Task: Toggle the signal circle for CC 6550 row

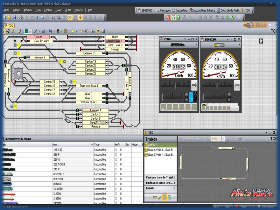Action: 116,189
